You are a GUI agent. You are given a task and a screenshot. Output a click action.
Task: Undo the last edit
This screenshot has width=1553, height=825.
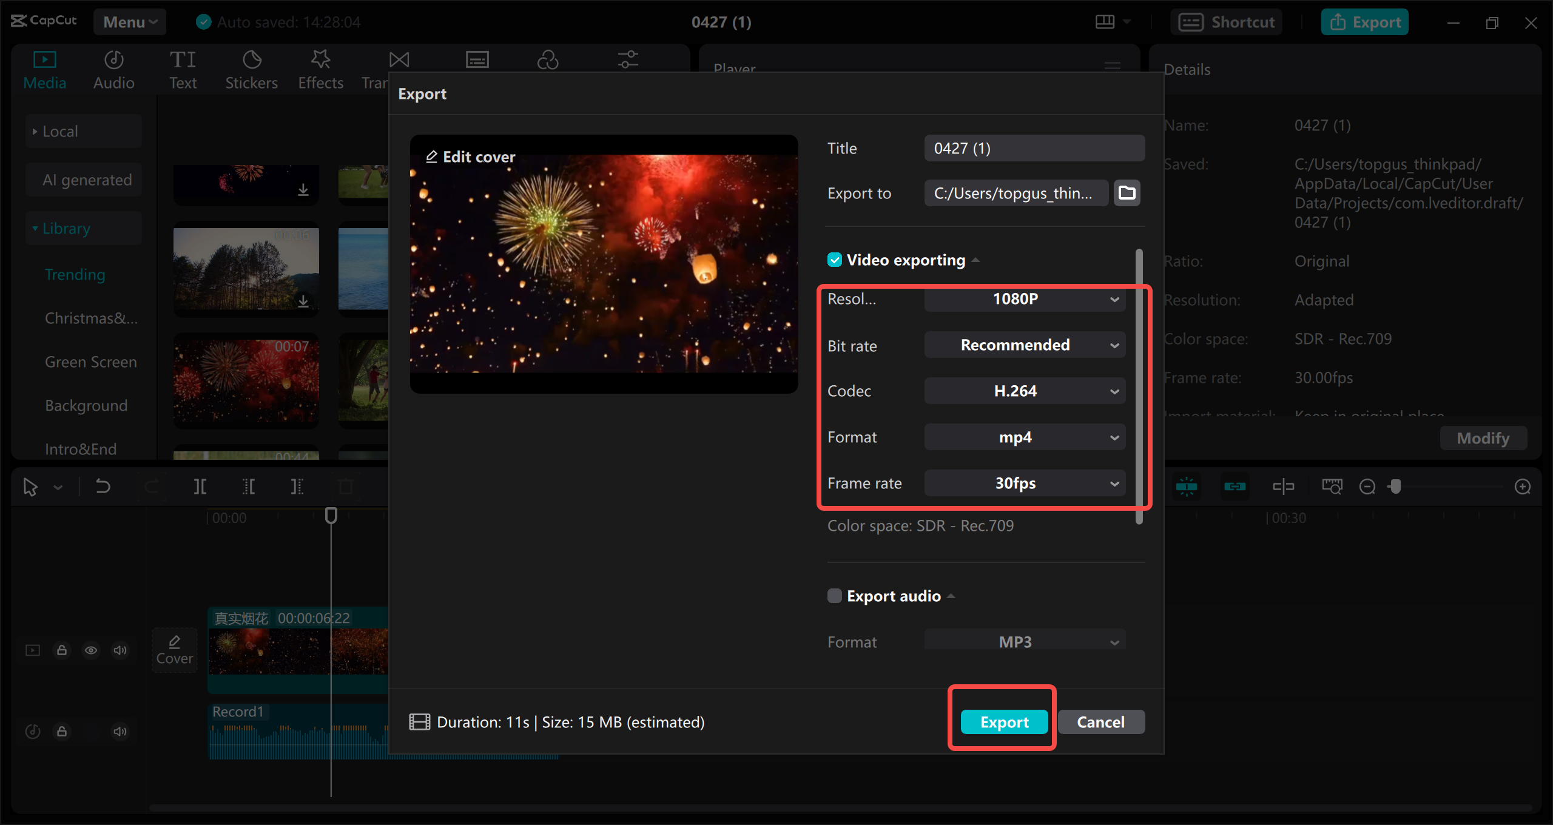(x=103, y=486)
